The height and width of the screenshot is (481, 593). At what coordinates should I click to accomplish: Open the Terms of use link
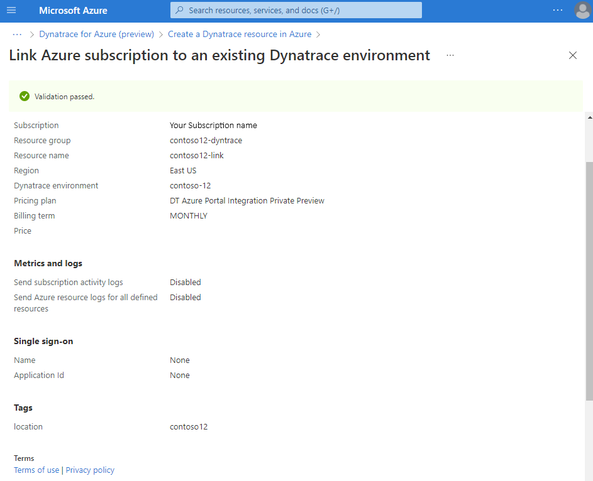(36, 470)
